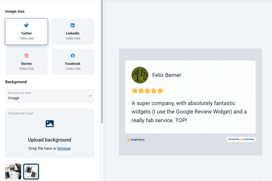This screenshot has height=181, width=272.
Task: Select LinkedIn 1080x1080 image size
Action: 73,31
